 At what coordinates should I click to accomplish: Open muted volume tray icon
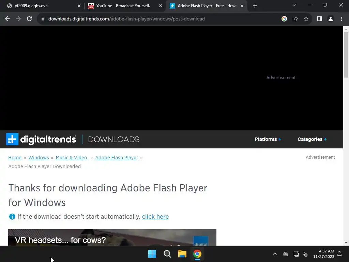pos(305,254)
